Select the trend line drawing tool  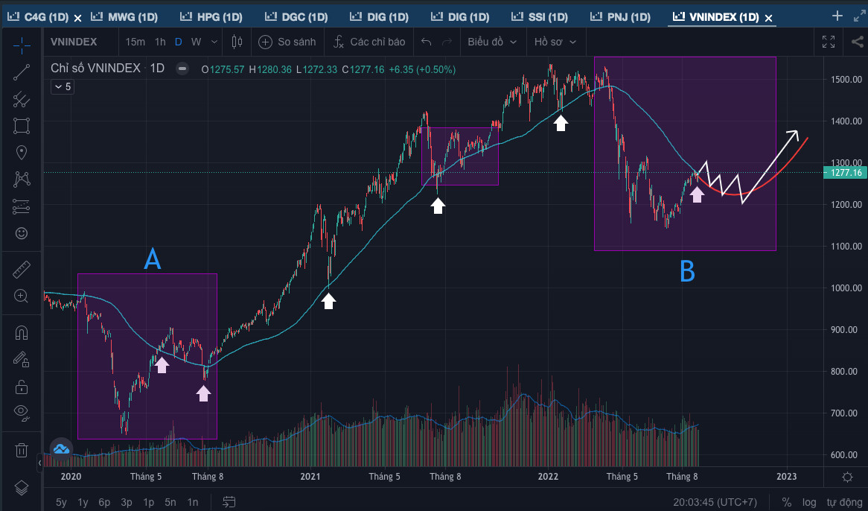[22, 72]
